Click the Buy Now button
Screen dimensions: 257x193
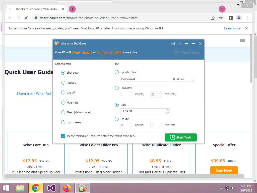tap(224, 170)
